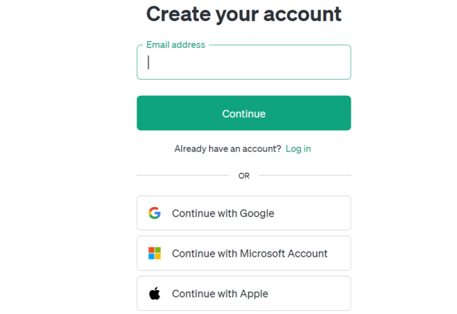The image size is (457, 314).
Task: Click the 'Continue with Microsoft Account' label text
Action: pos(249,253)
